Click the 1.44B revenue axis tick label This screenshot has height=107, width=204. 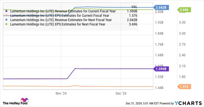point(159,88)
